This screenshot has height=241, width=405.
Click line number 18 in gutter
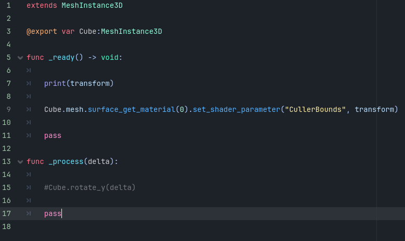pos(6,226)
